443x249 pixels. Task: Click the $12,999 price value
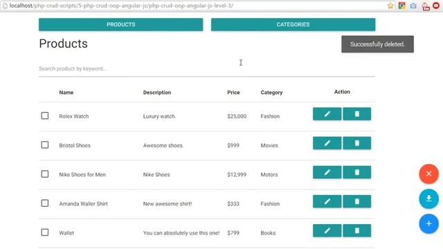tap(237, 174)
